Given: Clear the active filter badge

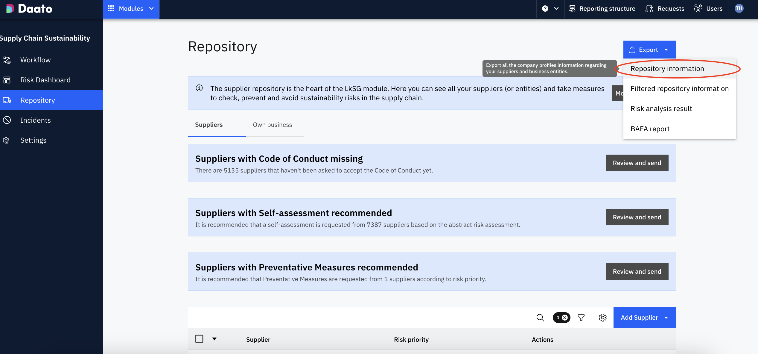Looking at the screenshot, I should pos(565,318).
